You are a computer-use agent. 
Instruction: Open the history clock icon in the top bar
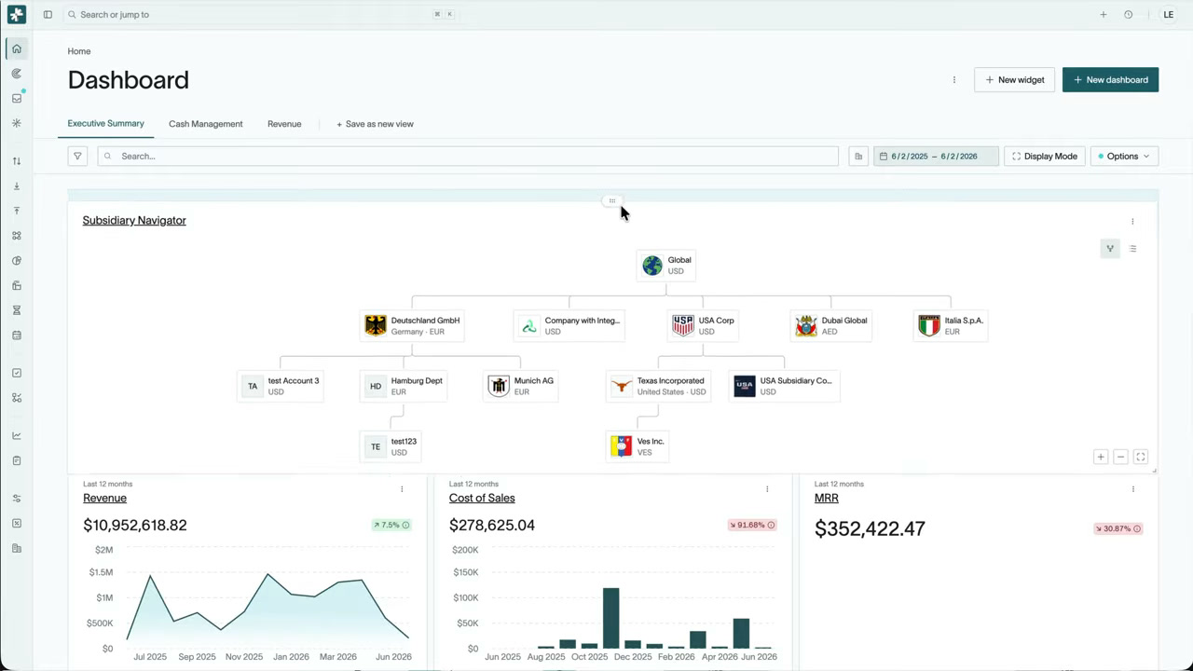(x=1128, y=15)
